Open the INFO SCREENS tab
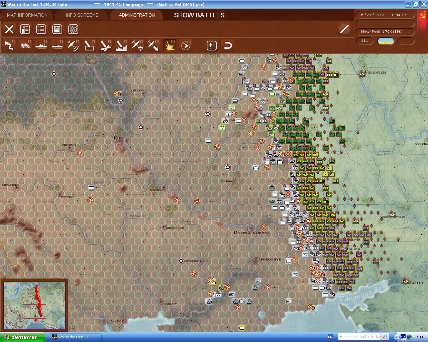This screenshot has height=342, width=428. click(x=82, y=15)
